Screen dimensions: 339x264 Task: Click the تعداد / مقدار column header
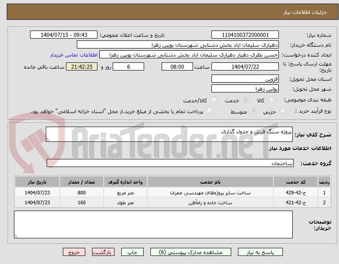tap(82, 182)
